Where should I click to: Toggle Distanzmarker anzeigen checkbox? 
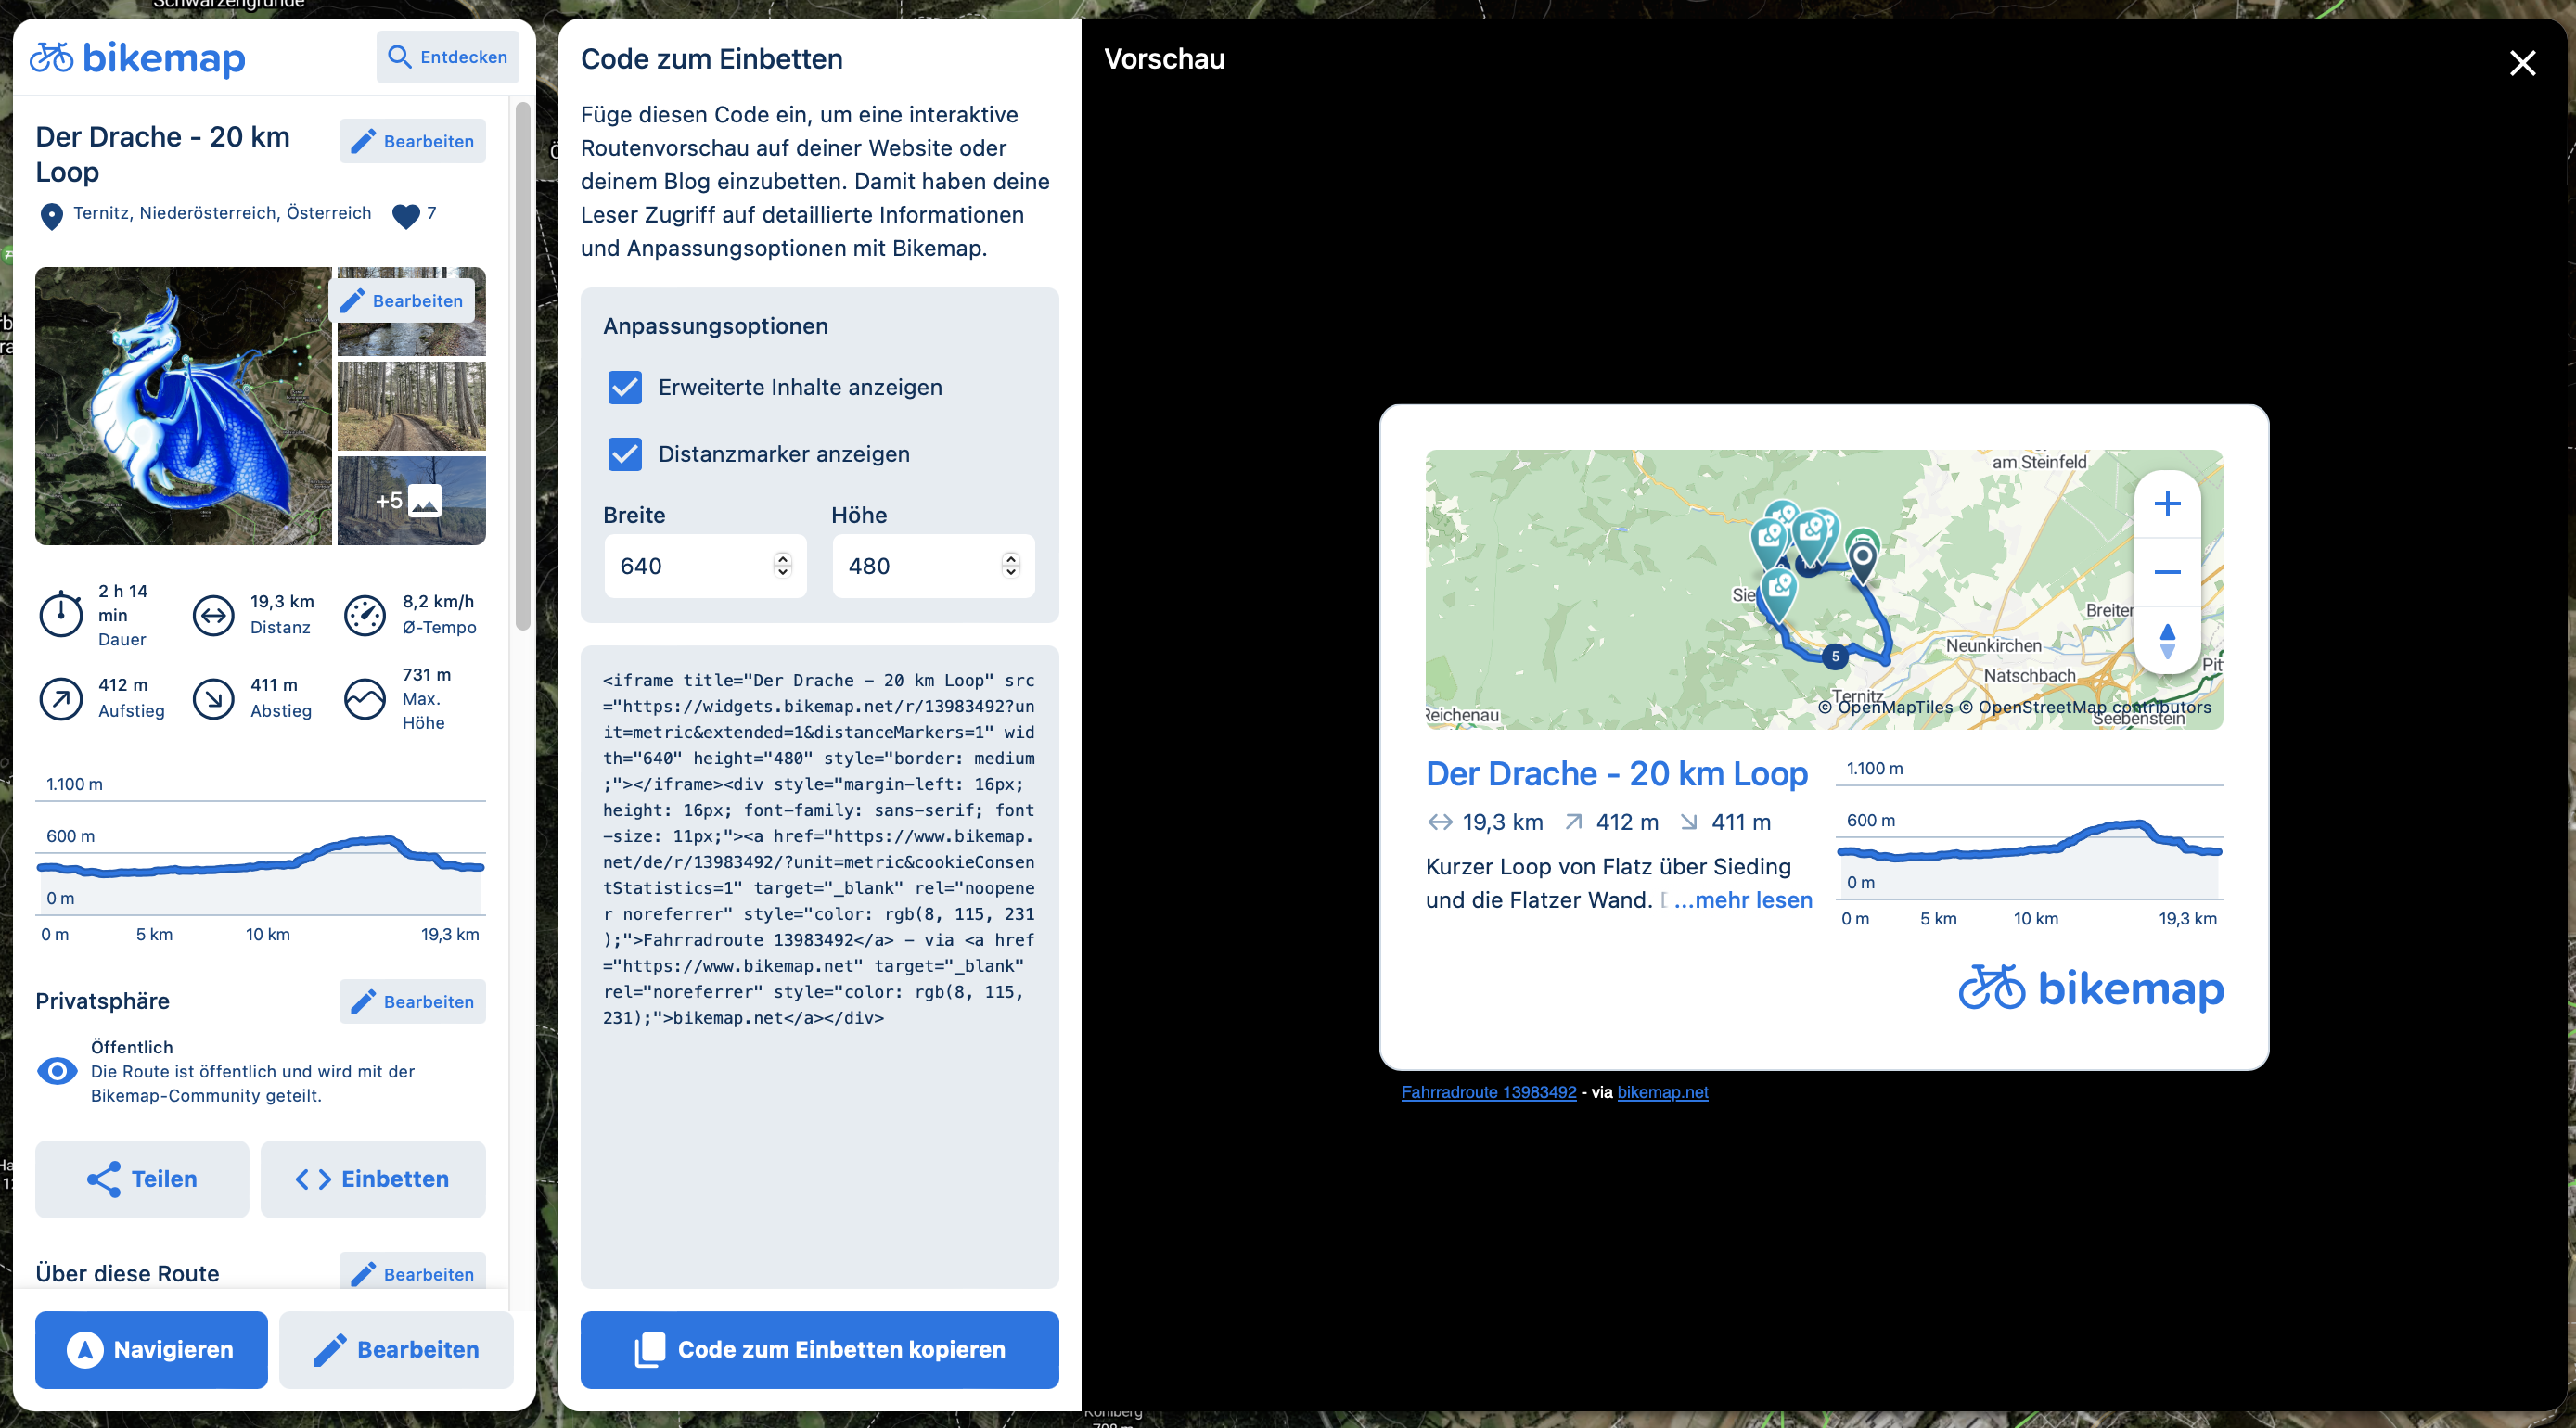coord(625,453)
